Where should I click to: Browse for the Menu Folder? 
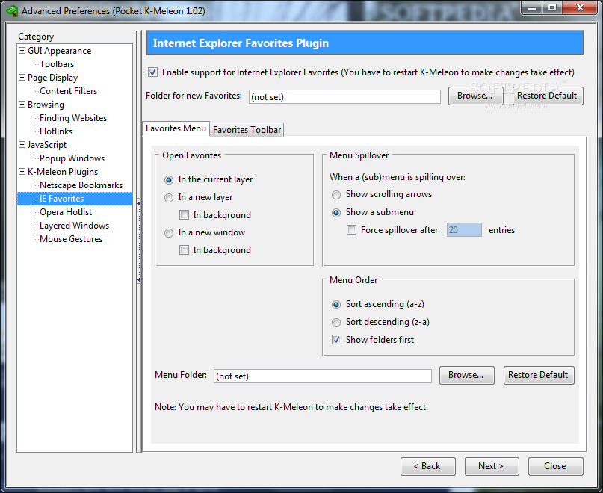click(x=466, y=375)
